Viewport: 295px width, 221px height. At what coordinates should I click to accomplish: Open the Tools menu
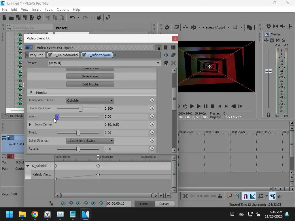49,9
